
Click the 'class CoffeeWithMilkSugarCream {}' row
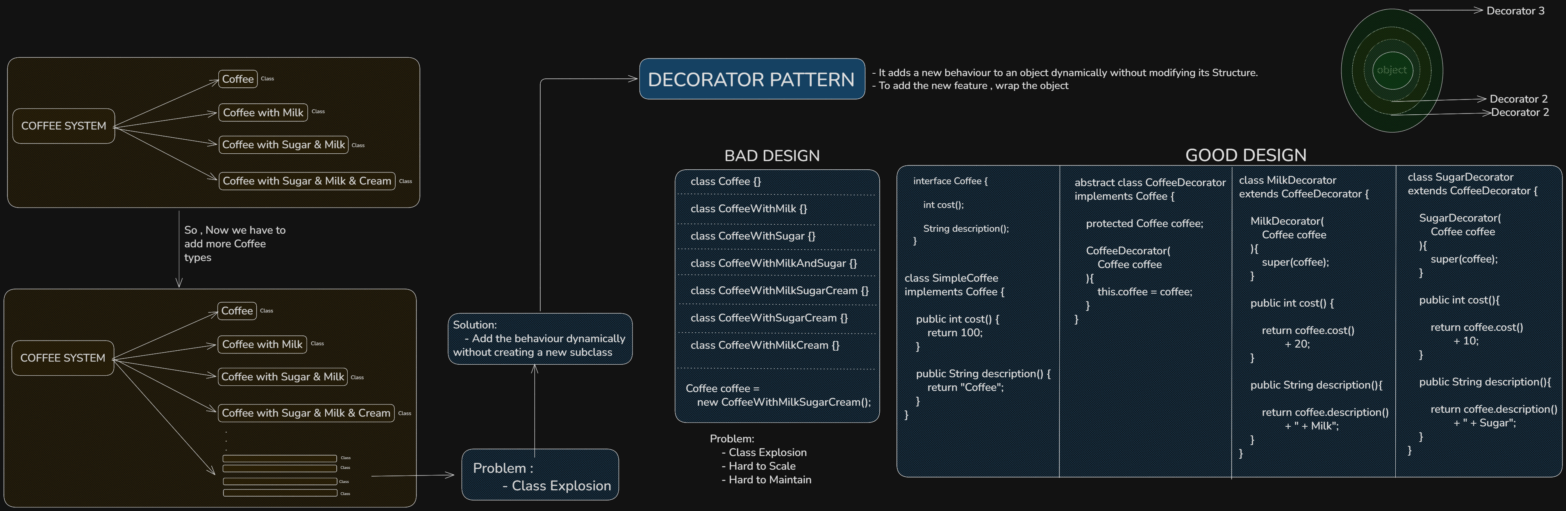pos(780,291)
